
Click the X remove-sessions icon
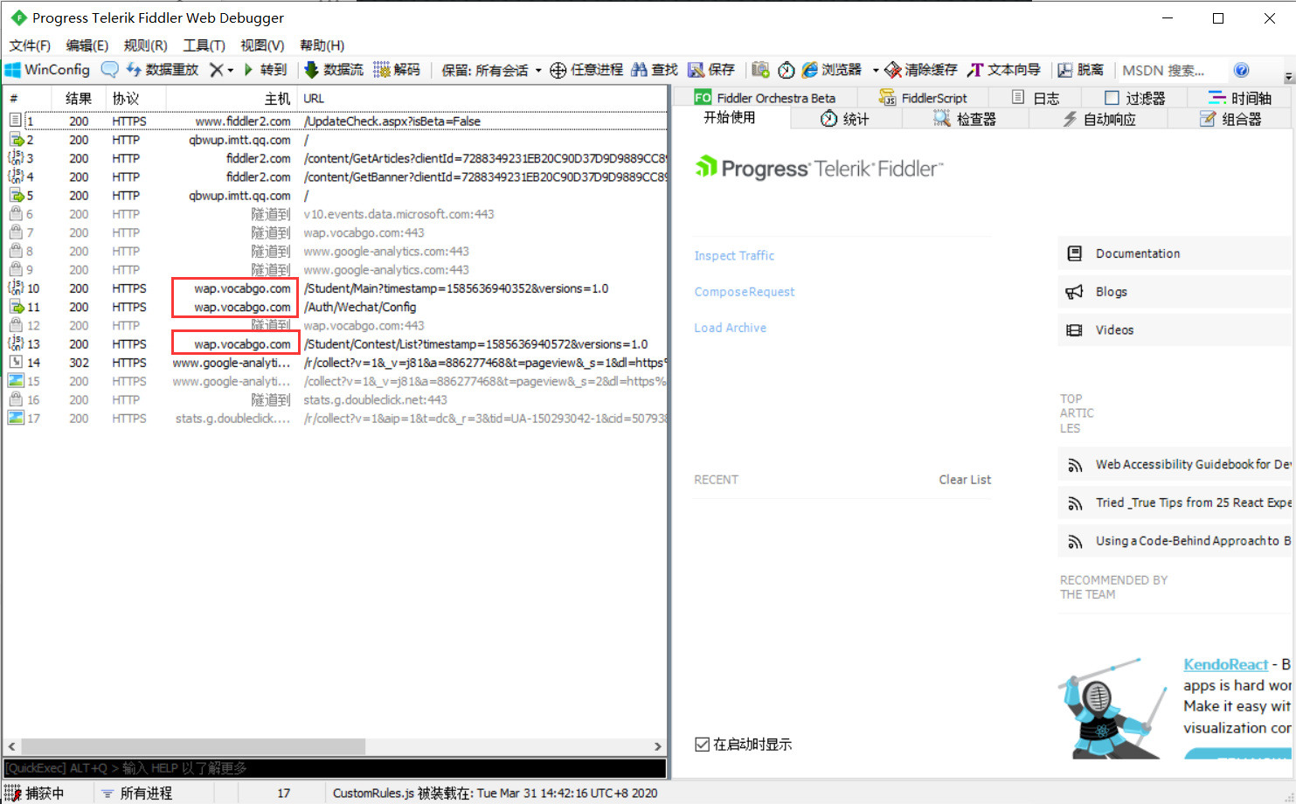(216, 70)
